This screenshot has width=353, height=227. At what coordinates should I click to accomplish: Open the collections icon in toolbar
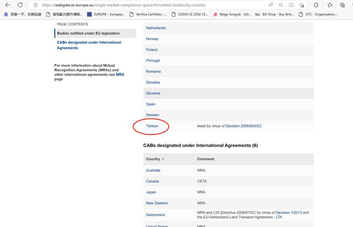pyautogui.click(x=342, y=5)
